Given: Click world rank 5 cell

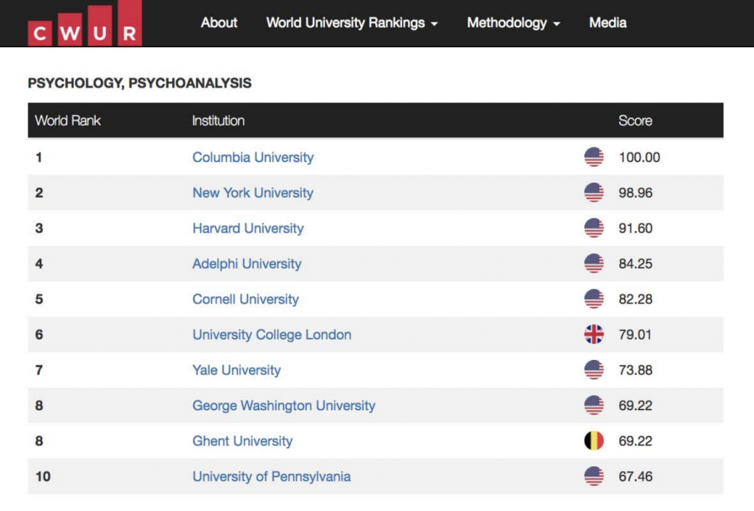Looking at the screenshot, I should [x=39, y=299].
